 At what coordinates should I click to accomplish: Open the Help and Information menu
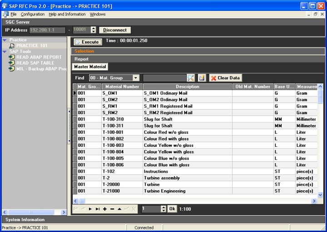point(67,14)
